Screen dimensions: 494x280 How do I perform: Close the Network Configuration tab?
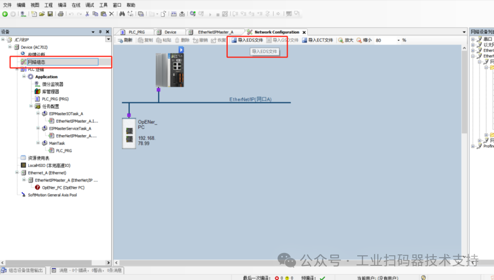pos(304,32)
